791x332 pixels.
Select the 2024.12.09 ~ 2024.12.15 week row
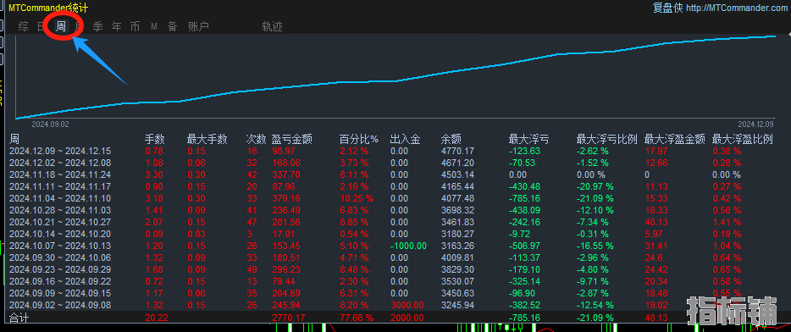click(x=394, y=151)
